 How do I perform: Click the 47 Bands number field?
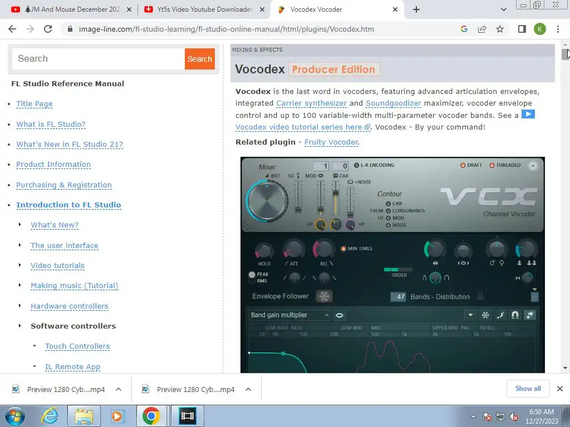pyautogui.click(x=399, y=297)
